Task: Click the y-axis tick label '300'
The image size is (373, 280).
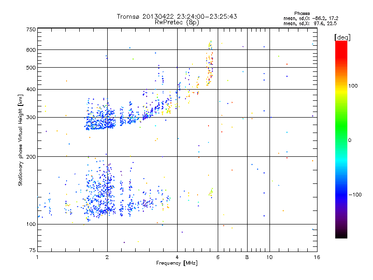Action: pyautogui.click(x=31, y=118)
